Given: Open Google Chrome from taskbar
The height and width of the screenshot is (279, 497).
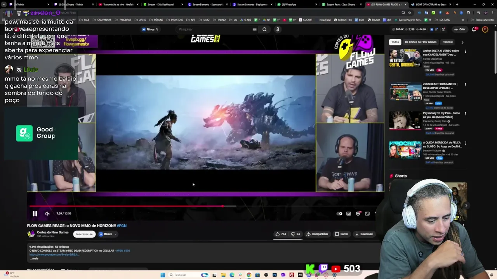Looking at the screenshot, I should (x=249, y=275).
